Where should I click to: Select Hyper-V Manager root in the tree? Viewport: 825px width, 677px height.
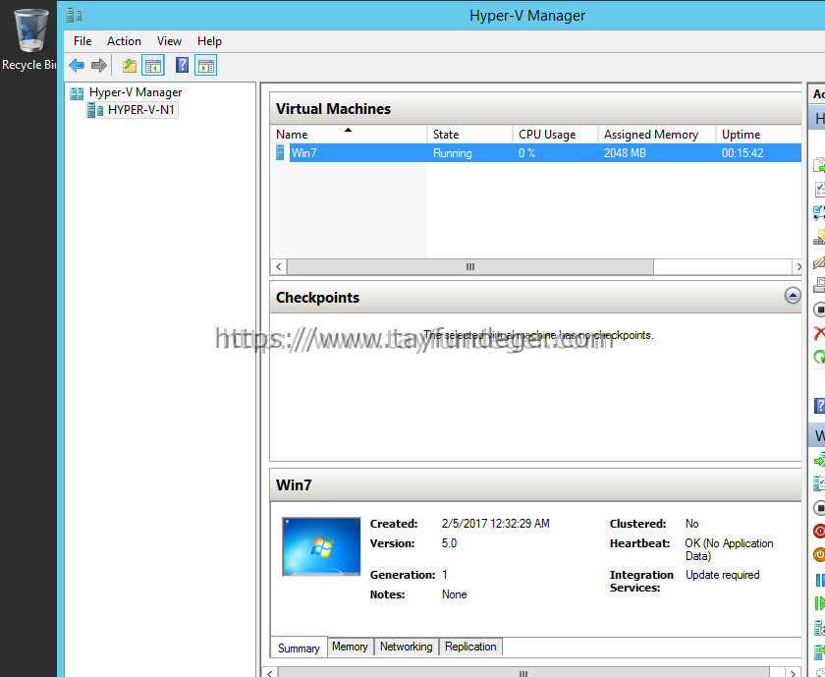pyautogui.click(x=136, y=92)
